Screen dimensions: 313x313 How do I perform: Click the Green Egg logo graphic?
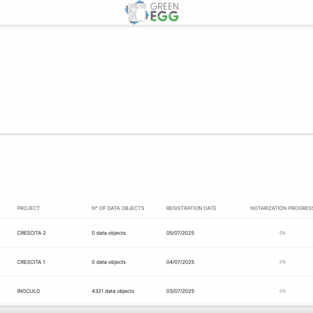pos(137,13)
